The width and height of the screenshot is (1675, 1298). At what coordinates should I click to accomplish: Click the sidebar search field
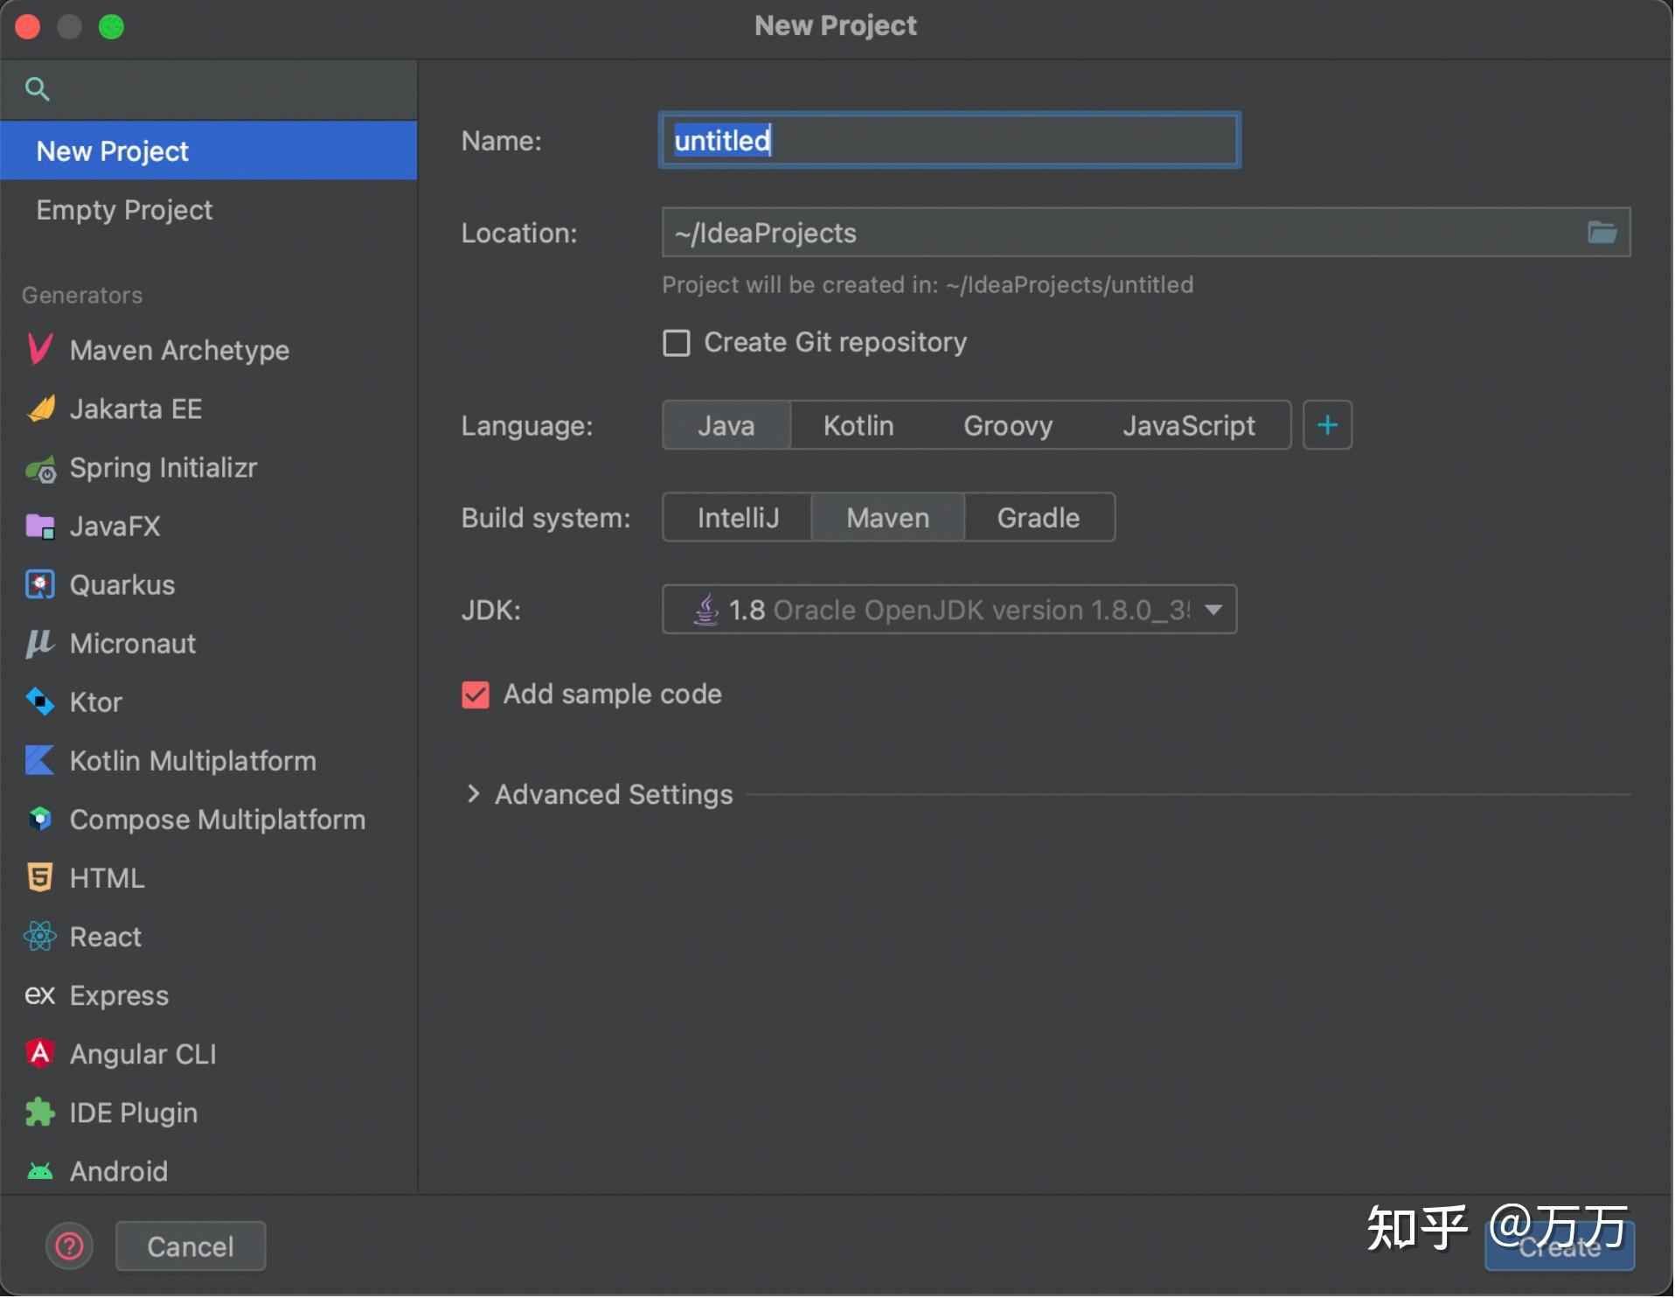pos(209,89)
